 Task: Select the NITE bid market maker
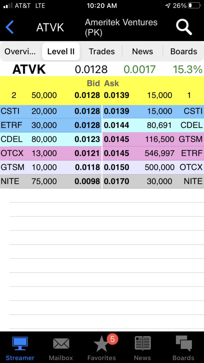[10, 181]
